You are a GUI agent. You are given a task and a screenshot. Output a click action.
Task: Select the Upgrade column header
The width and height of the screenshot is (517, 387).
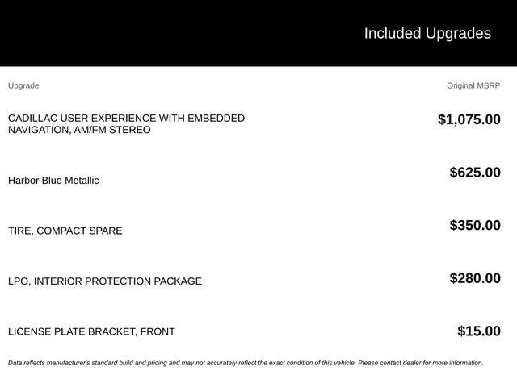(x=23, y=86)
